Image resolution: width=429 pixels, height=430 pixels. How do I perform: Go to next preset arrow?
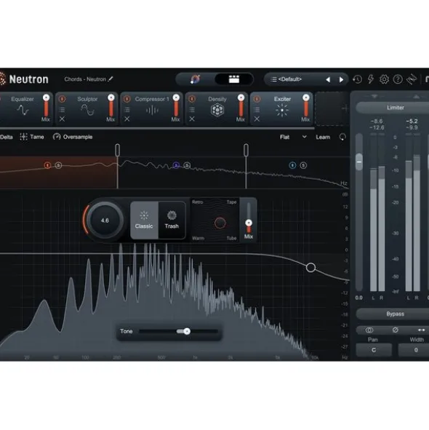(341, 80)
